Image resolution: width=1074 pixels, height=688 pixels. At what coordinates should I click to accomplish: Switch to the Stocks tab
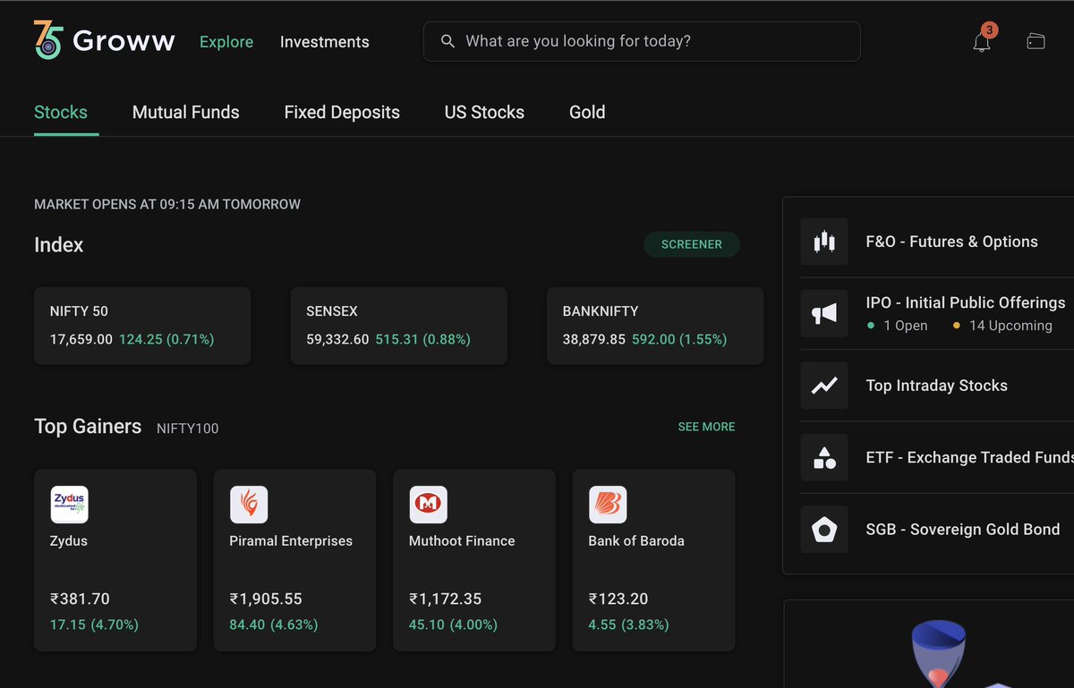click(x=61, y=112)
